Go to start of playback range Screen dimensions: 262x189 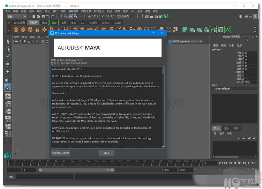[x=221, y=163]
